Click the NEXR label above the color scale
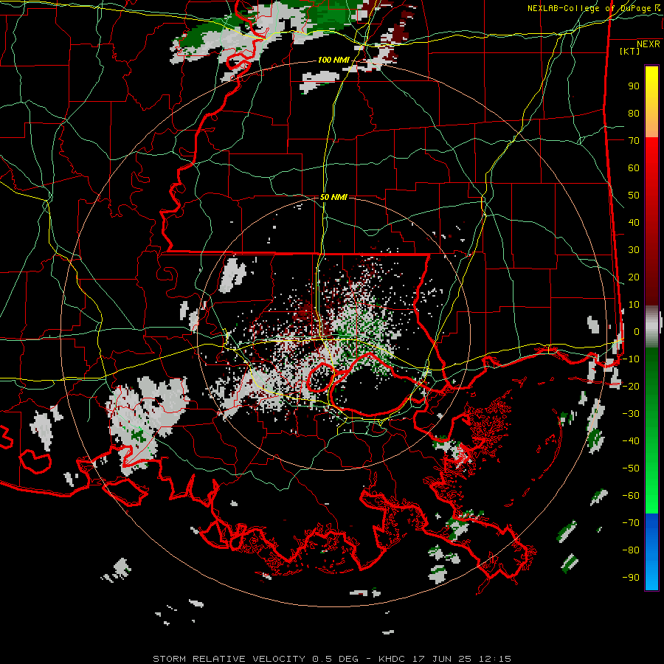The image size is (664, 664). pos(649,44)
